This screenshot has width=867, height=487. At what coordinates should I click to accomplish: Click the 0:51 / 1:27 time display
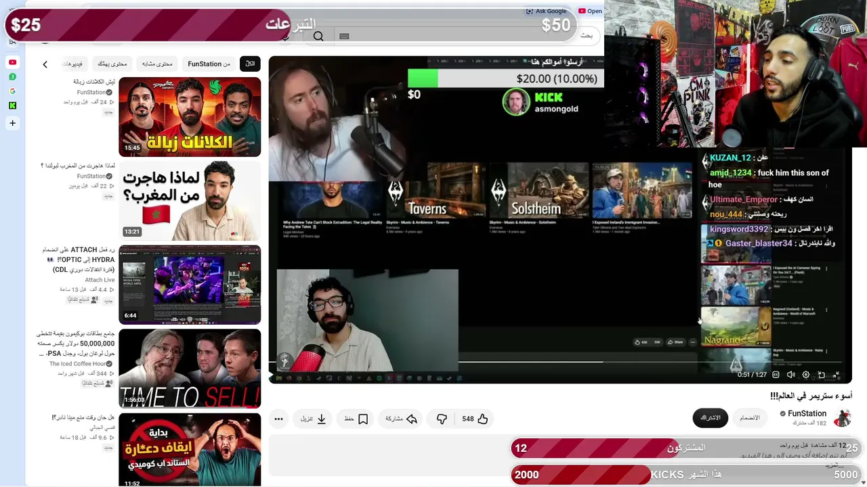pos(752,375)
